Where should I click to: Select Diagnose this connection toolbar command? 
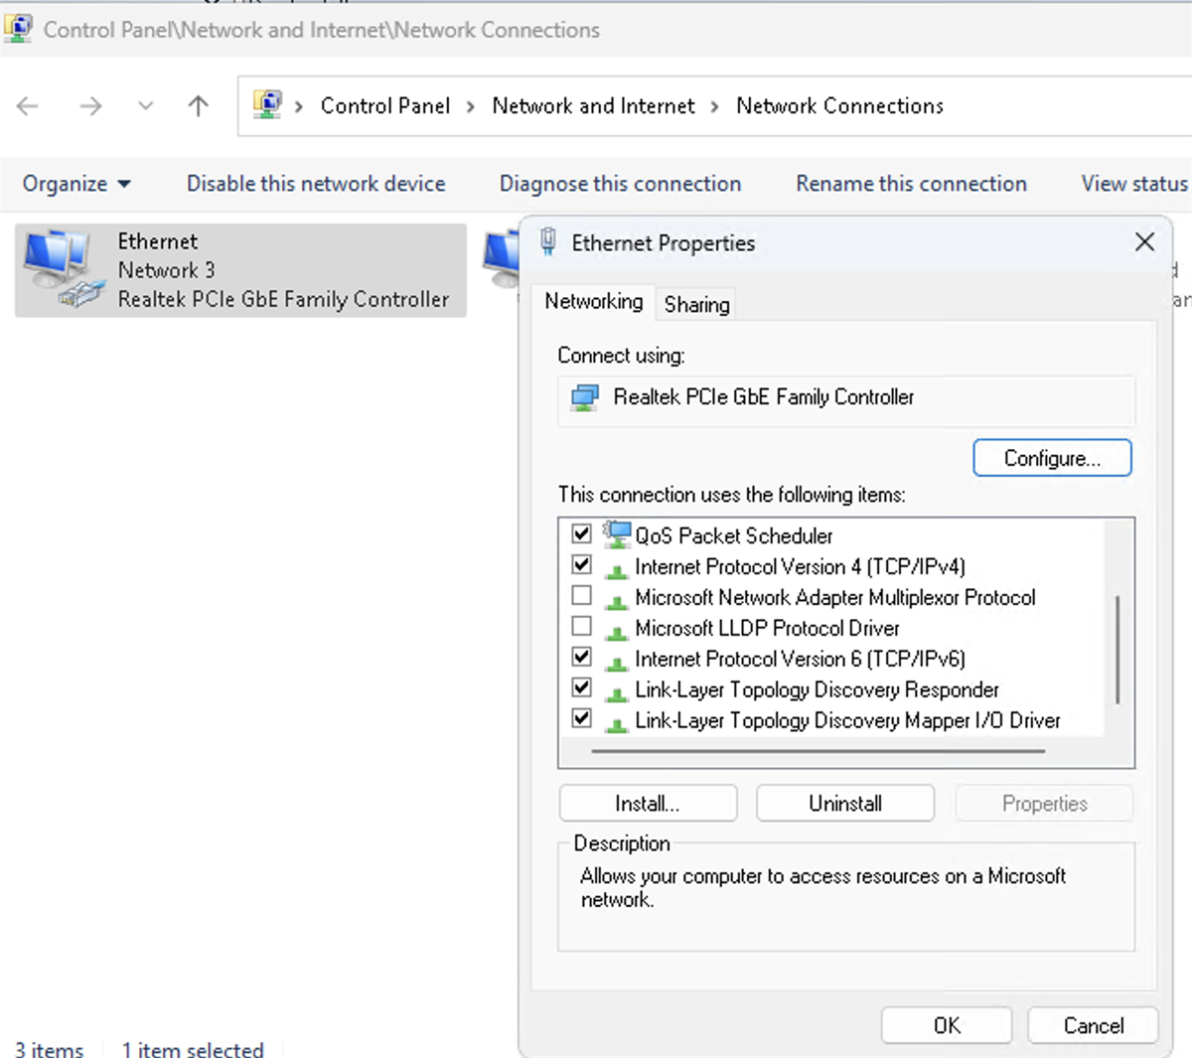coord(620,184)
